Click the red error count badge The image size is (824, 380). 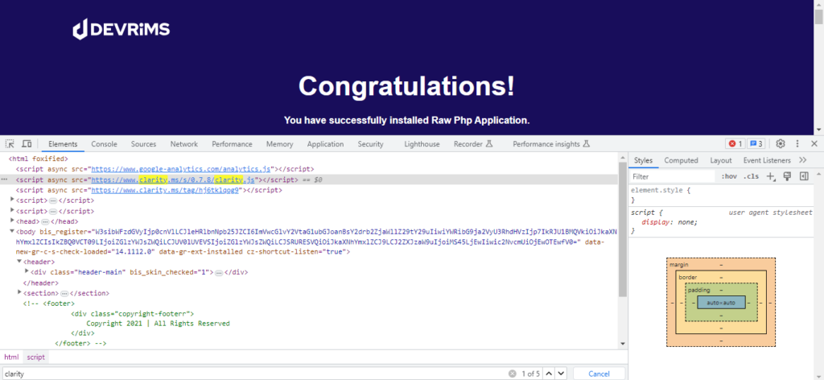point(734,144)
